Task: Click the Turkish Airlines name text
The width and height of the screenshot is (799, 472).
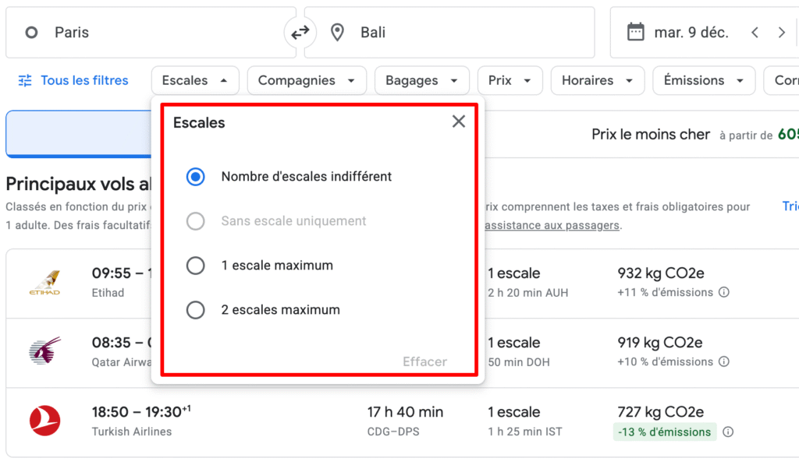Action: (131, 431)
